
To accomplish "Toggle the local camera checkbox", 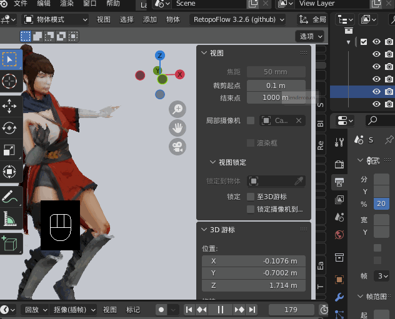I will [x=251, y=120].
